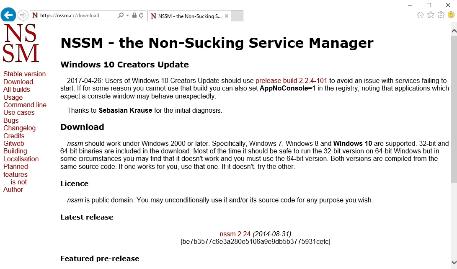Close the NSSM browser tab

pos(227,16)
